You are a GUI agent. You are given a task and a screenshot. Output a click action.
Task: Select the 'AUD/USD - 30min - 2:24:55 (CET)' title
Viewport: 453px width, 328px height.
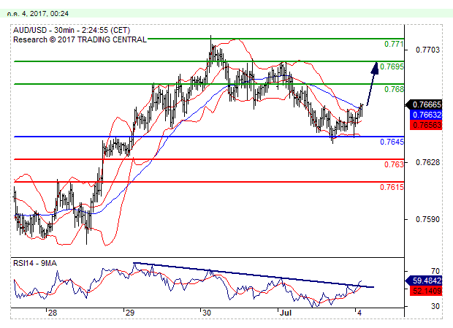[x=72, y=31]
